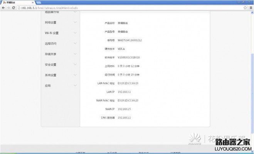Expand the chevron next to Wi-Fi 设置
Viewport: 254px width, 154px height.
tap(75, 33)
